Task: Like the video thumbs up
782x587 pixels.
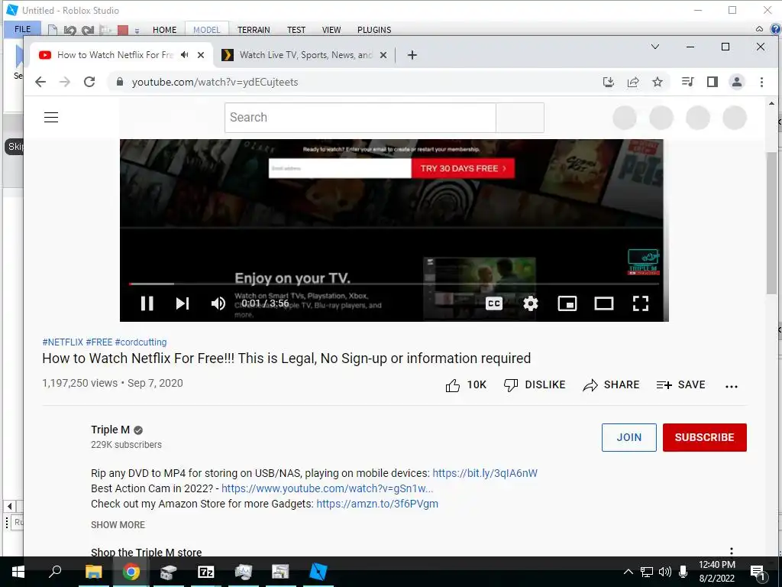Action: point(465,385)
